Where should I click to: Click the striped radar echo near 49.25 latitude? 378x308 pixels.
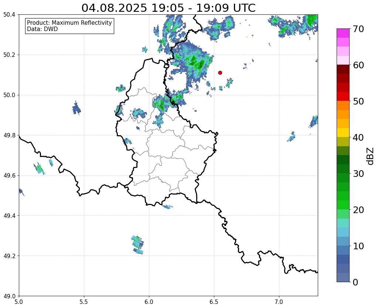pos(138,245)
